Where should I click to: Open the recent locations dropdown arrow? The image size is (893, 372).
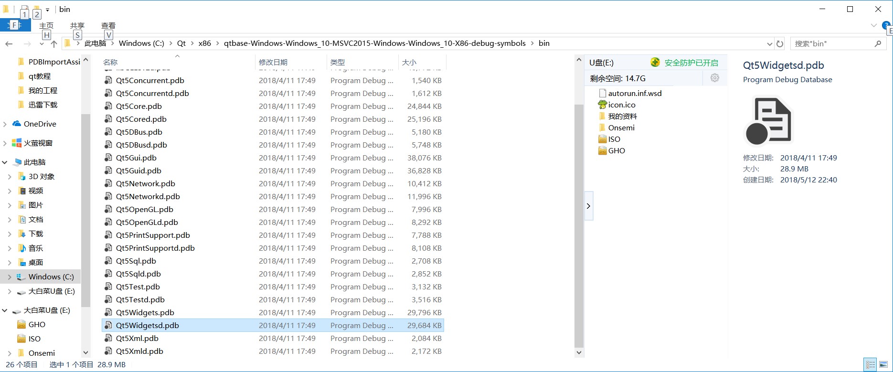pos(42,44)
